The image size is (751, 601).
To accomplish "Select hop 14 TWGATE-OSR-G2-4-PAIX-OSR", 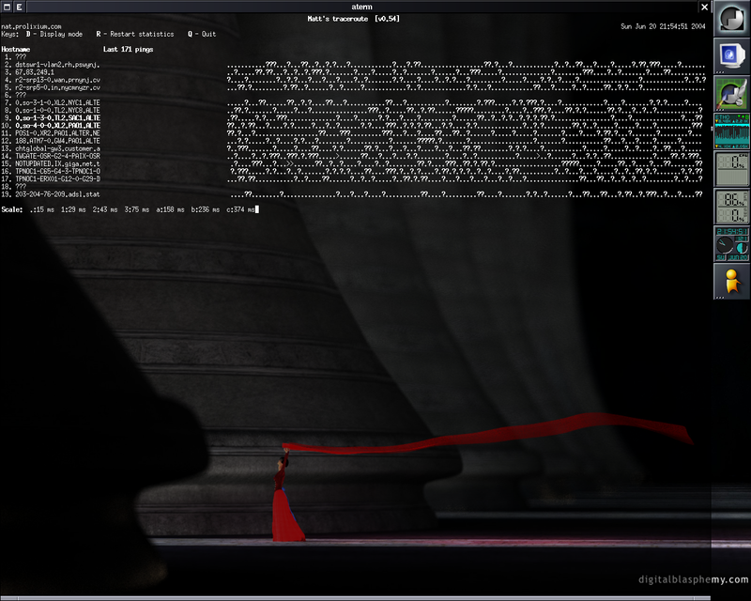I will [52, 156].
